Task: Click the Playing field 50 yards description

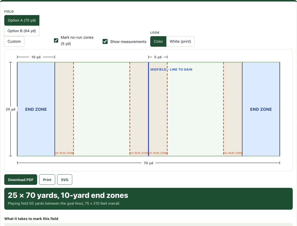Action: tap(64, 203)
